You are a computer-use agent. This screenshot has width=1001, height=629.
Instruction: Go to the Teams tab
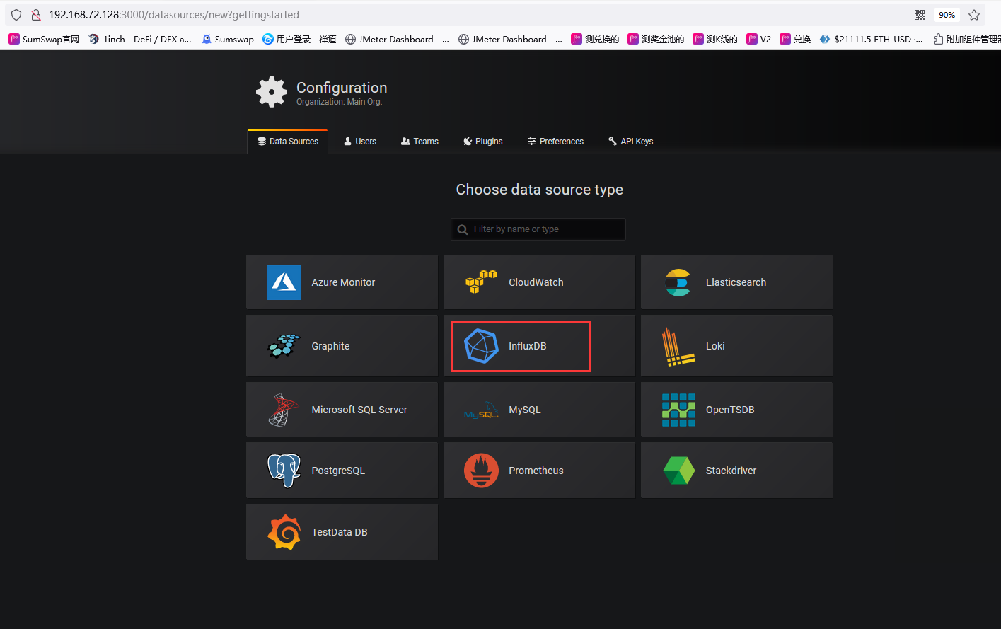tap(420, 142)
